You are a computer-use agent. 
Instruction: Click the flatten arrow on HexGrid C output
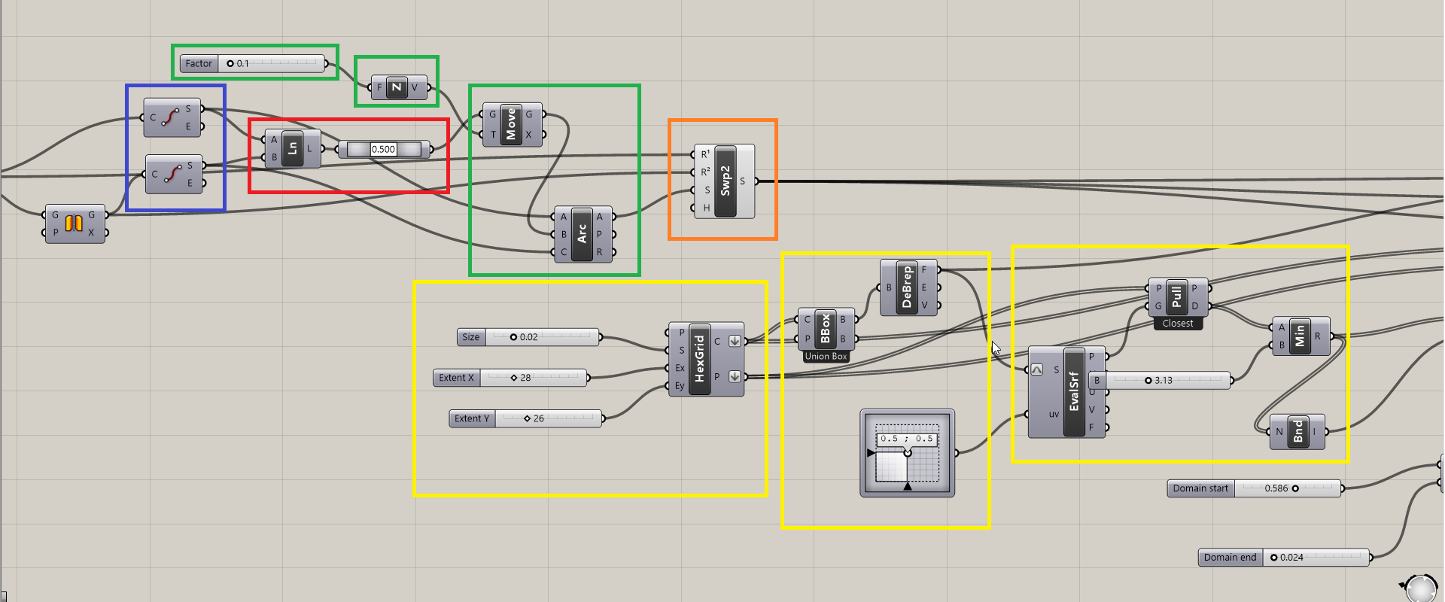coord(735,341)
